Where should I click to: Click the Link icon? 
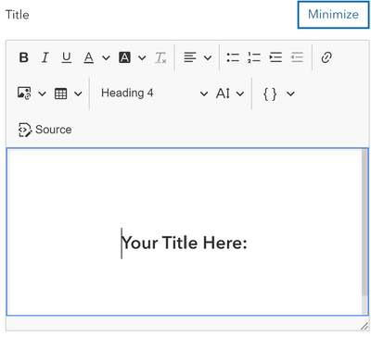pyautogui.click(x=326, y=57)
